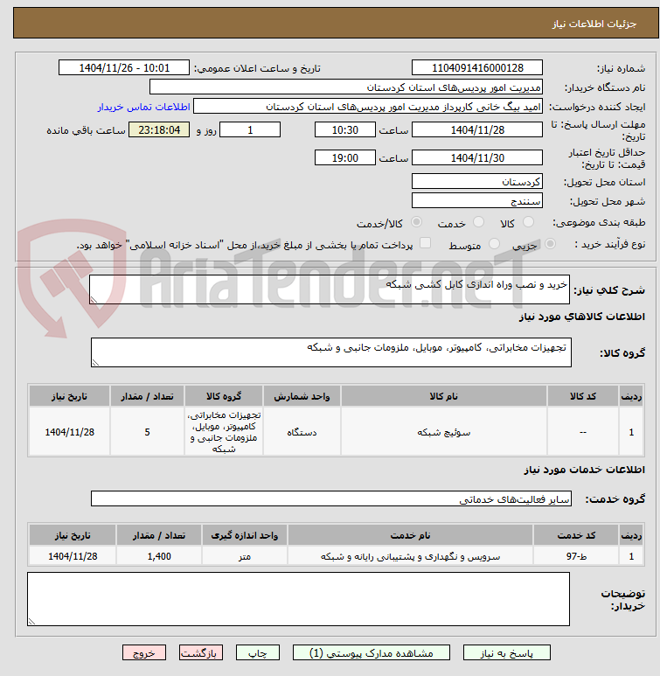Screen dimensions: 660x676
Task: Click the quantity cell showing 5
Action: click(x=147, y=432)
